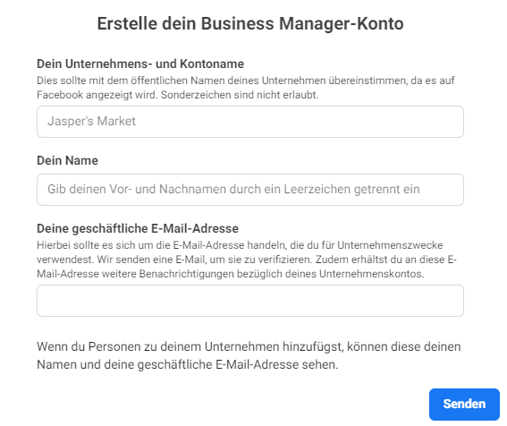This screenshot has height=426, width=507.
Task: Click the notice about adding Personen to Unternehmen
Action: click(x=249, y=355)
